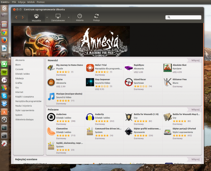Open the Step Sequencer icon
The height and width of the screenshot is (171, 211).
pos(90,82)
